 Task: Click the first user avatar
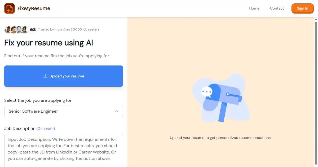point(8,30)
